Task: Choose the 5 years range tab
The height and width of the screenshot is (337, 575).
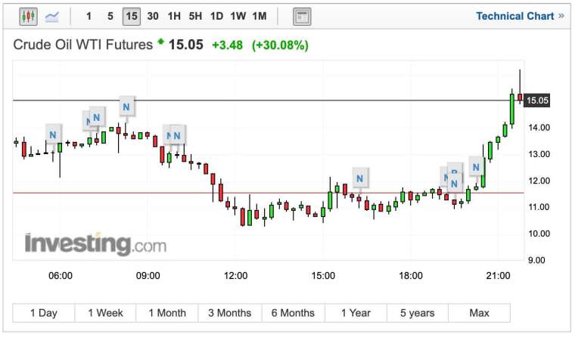Action: (418, 313)
